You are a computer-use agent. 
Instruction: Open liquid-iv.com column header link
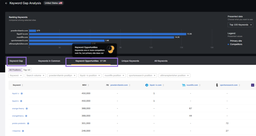point(155,85)
